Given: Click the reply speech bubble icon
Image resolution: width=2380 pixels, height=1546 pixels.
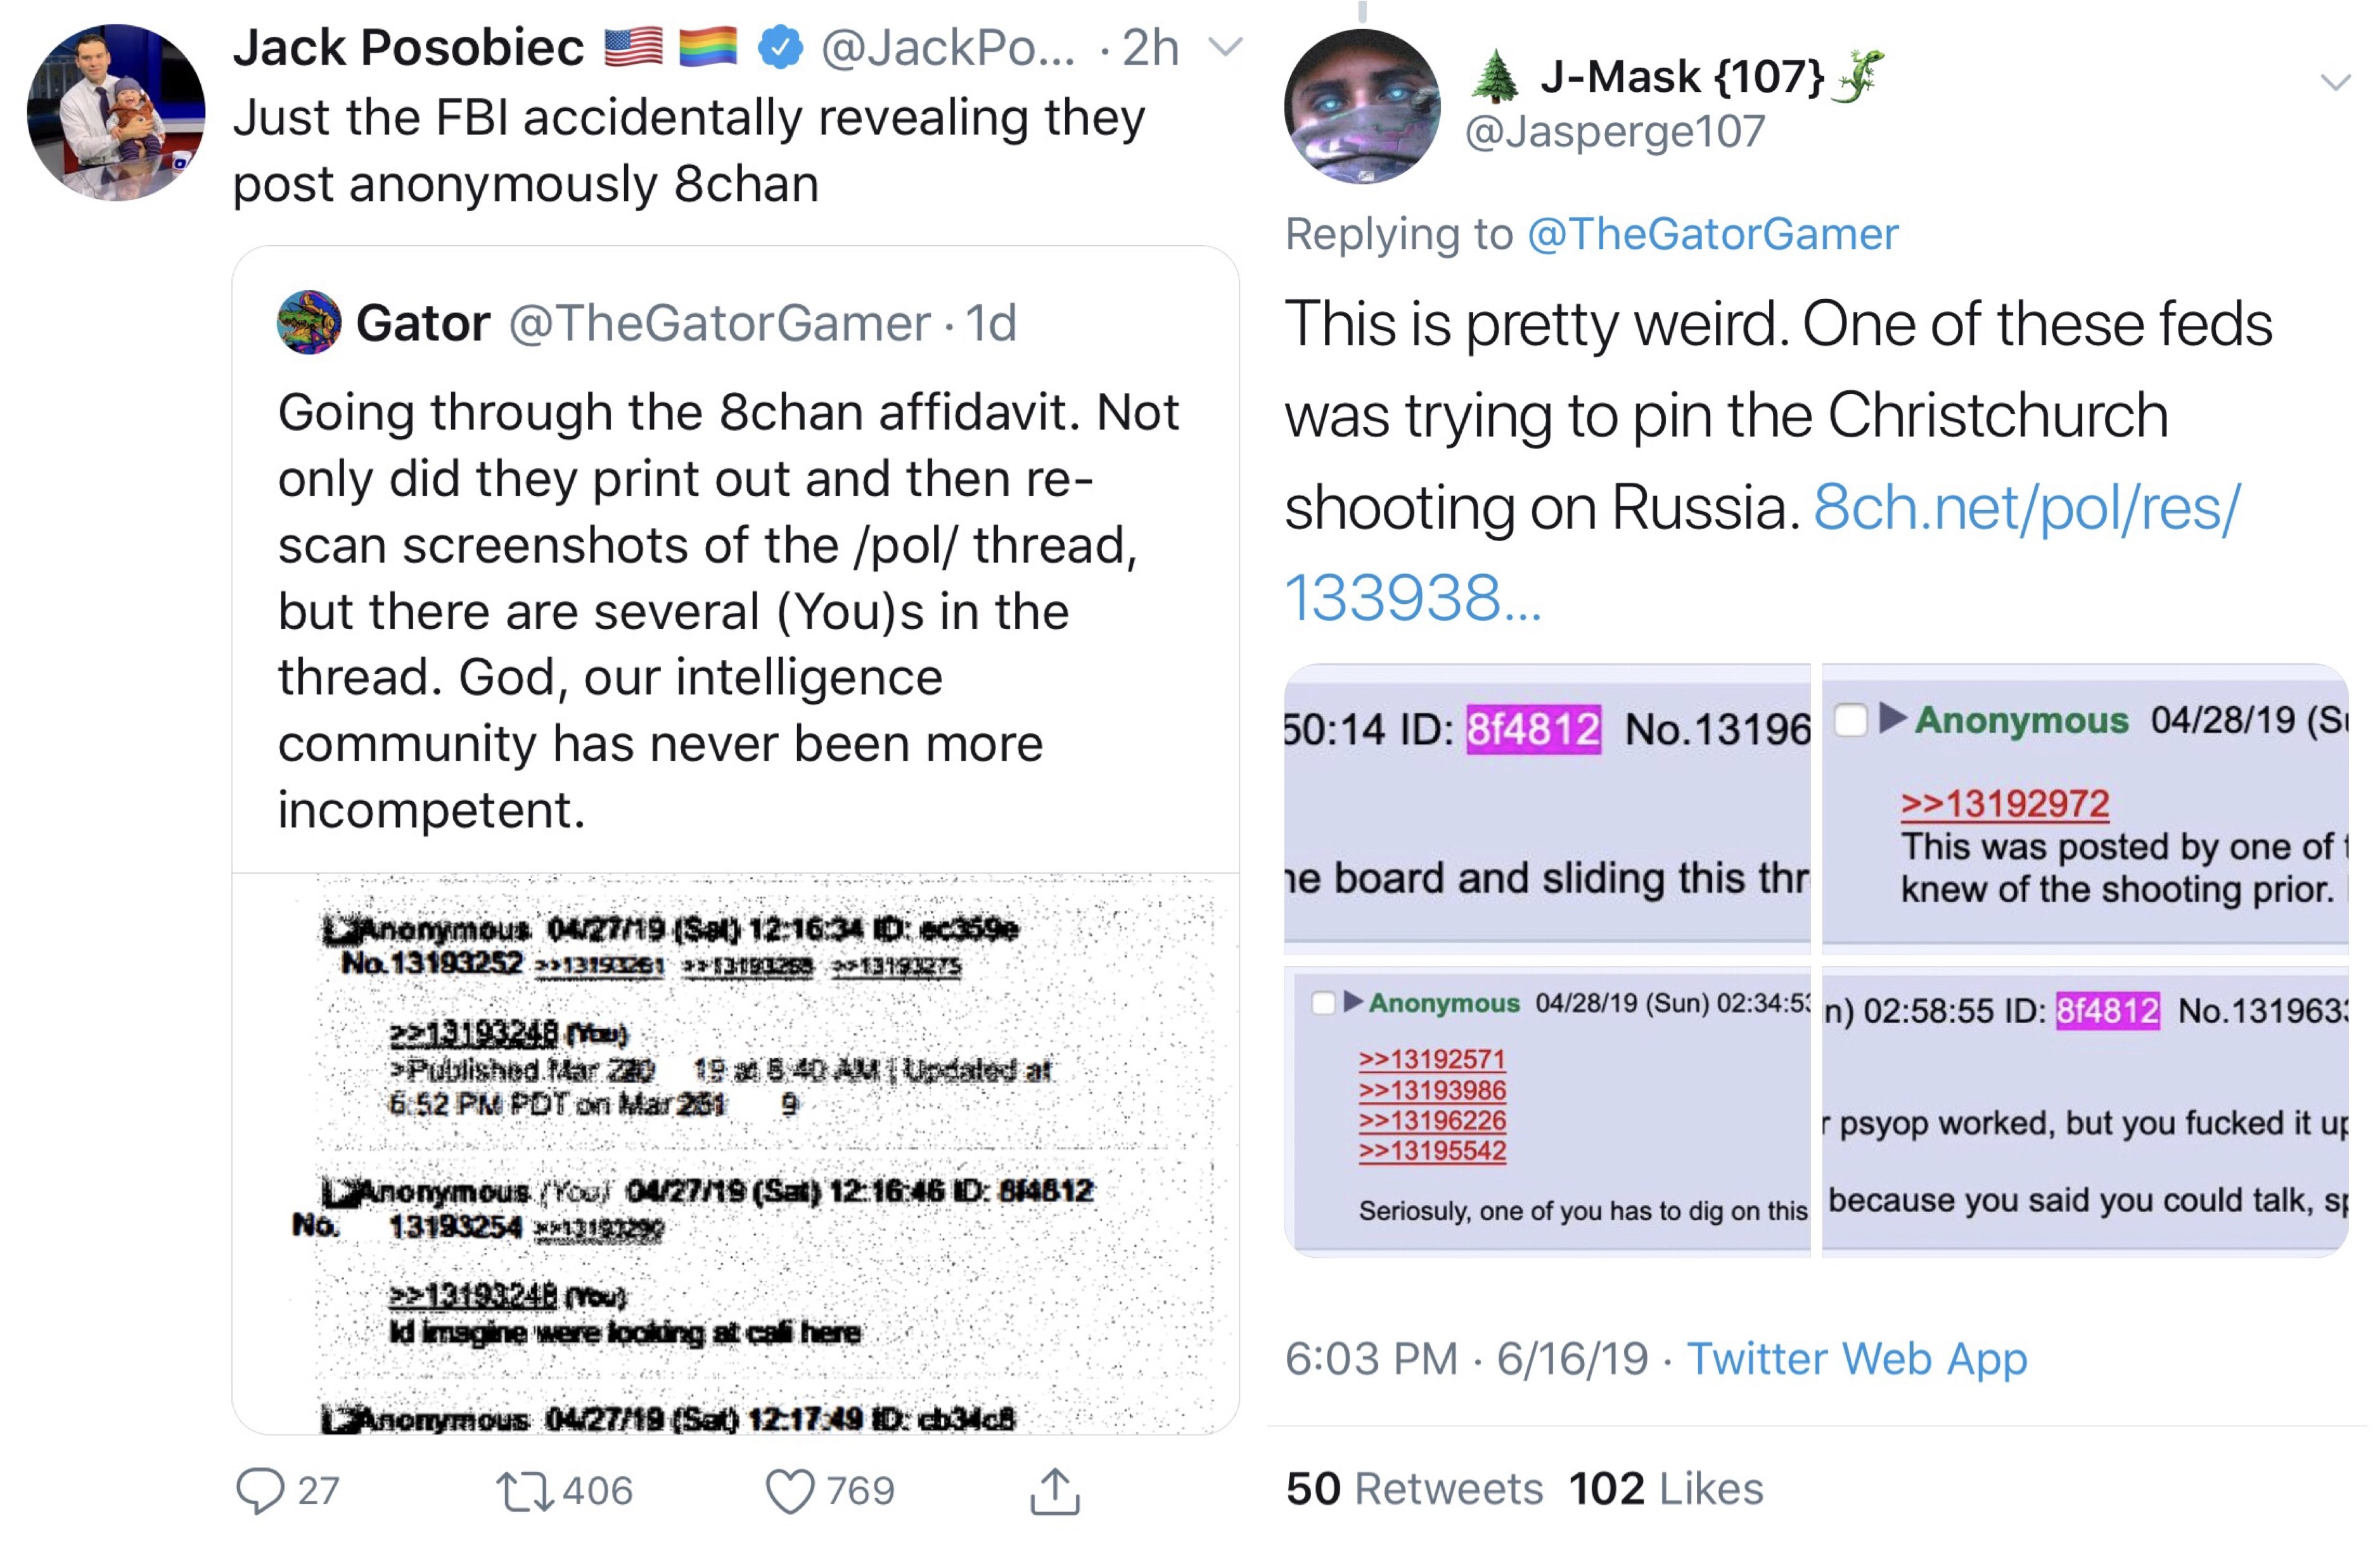Looking at the screenshot, I should pyautogui.click(x=260, y=1490).
